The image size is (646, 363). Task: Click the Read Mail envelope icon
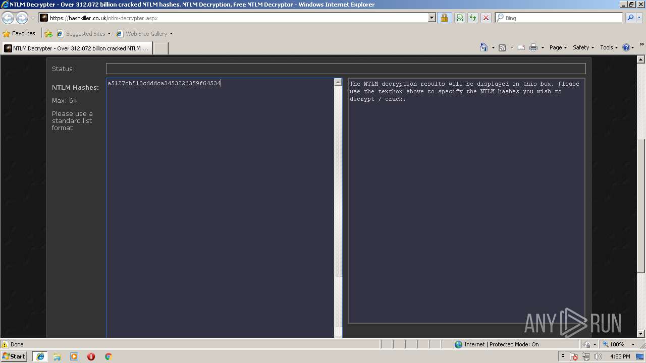click(x=521, y=47)
